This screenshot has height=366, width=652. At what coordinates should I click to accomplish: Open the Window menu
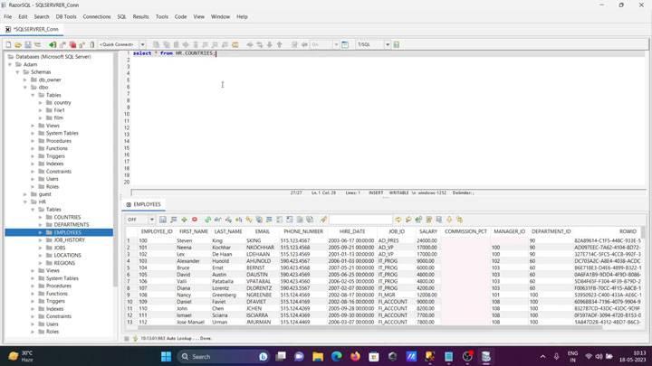click(x=220, y=16)
